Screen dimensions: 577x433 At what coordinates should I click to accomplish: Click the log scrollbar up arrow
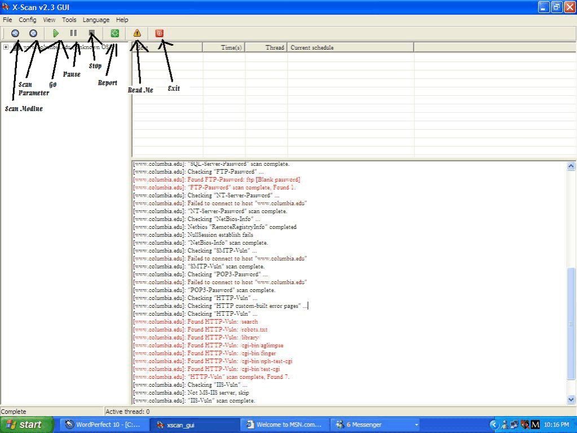(571, 166)
